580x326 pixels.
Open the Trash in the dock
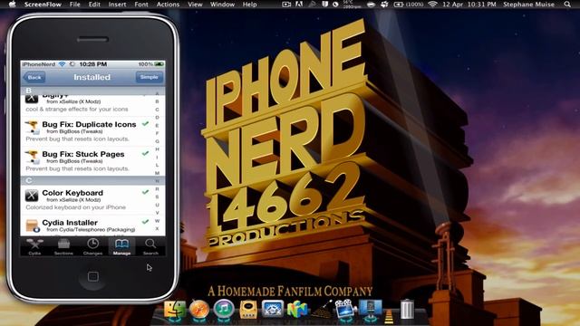pos(407,309)
